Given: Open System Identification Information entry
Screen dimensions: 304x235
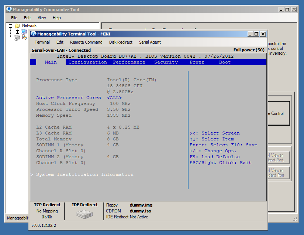Looking at the screenshot, I should [x=84, y=174].
